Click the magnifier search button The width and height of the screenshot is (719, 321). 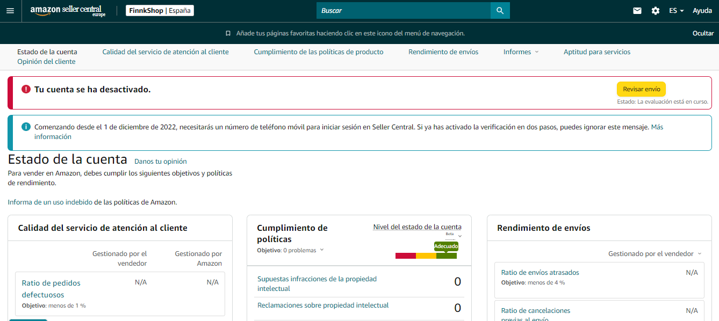tap(500, 11)
